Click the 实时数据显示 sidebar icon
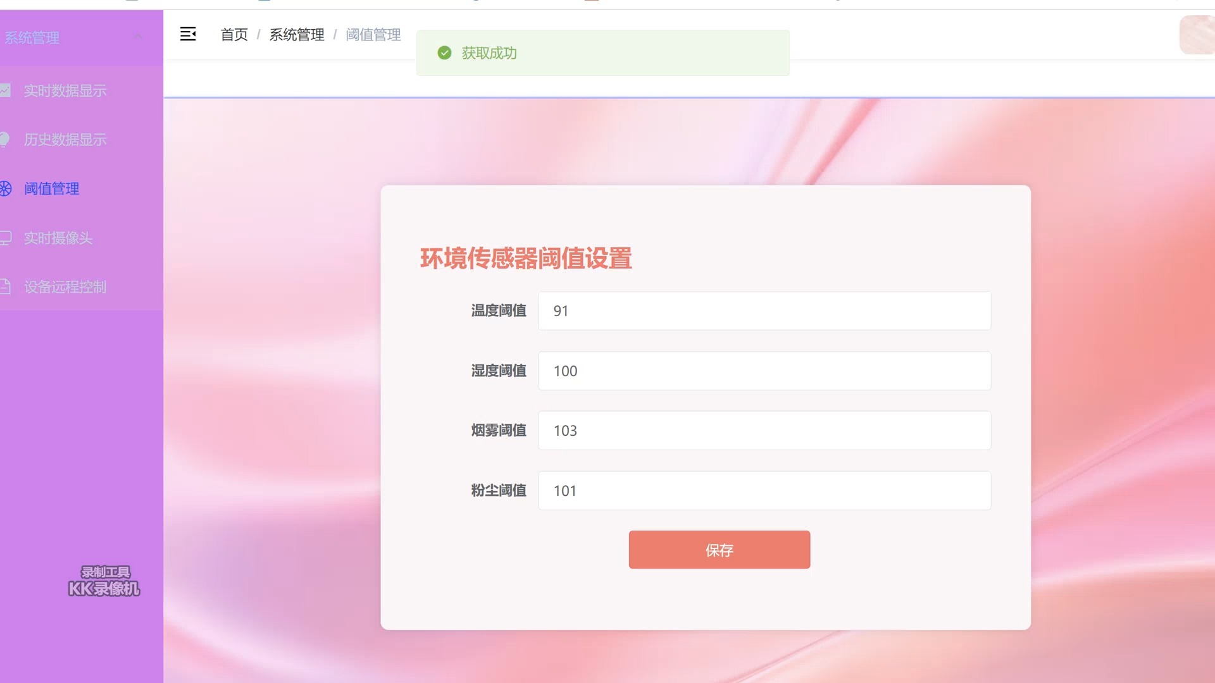Image resolution: width=1215 pixels, height=683 pixels. [x=8, y=90]
